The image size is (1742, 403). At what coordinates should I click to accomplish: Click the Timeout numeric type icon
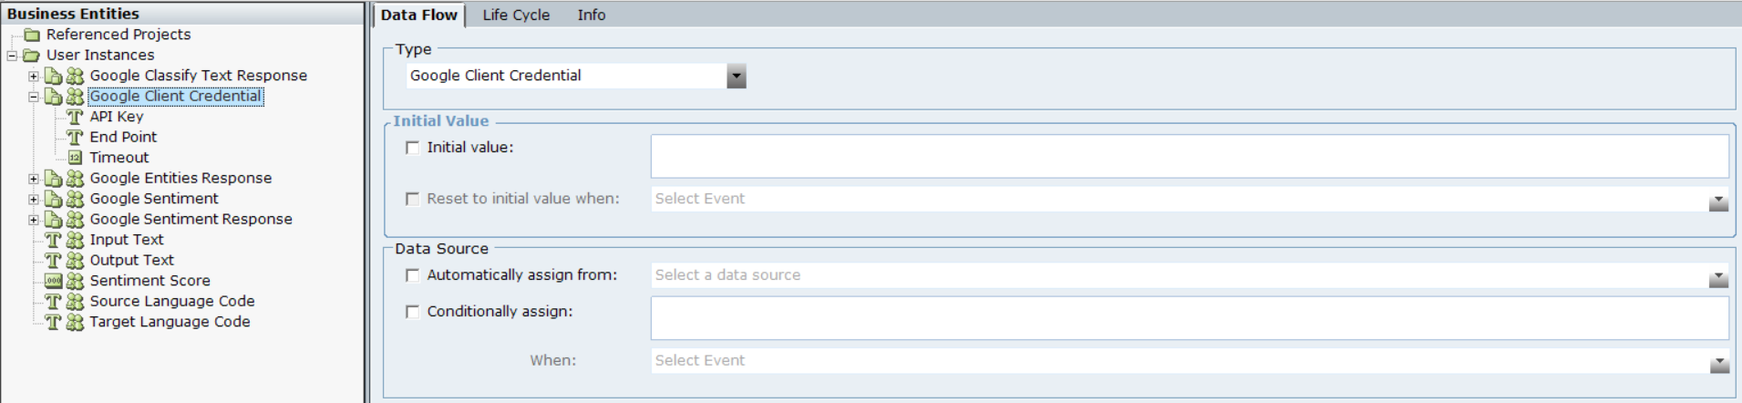click(x=75, y=158)
